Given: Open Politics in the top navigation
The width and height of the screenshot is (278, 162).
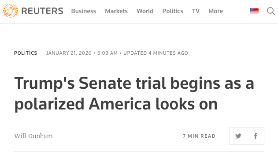Looking at the screenshot, I should (173, 11).
